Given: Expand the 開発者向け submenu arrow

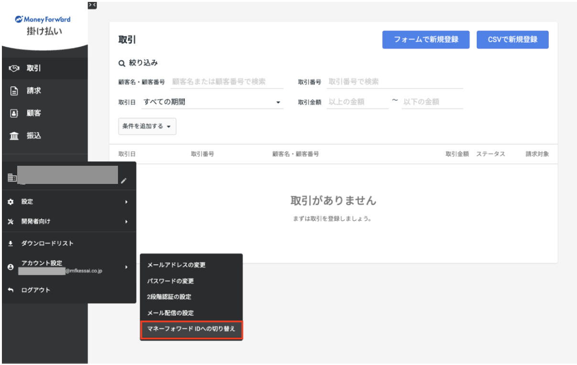Looking at the screenshot, I should click(x=127, y=222).
